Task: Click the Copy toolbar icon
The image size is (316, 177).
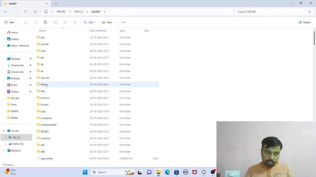Action: coord(36,22)
